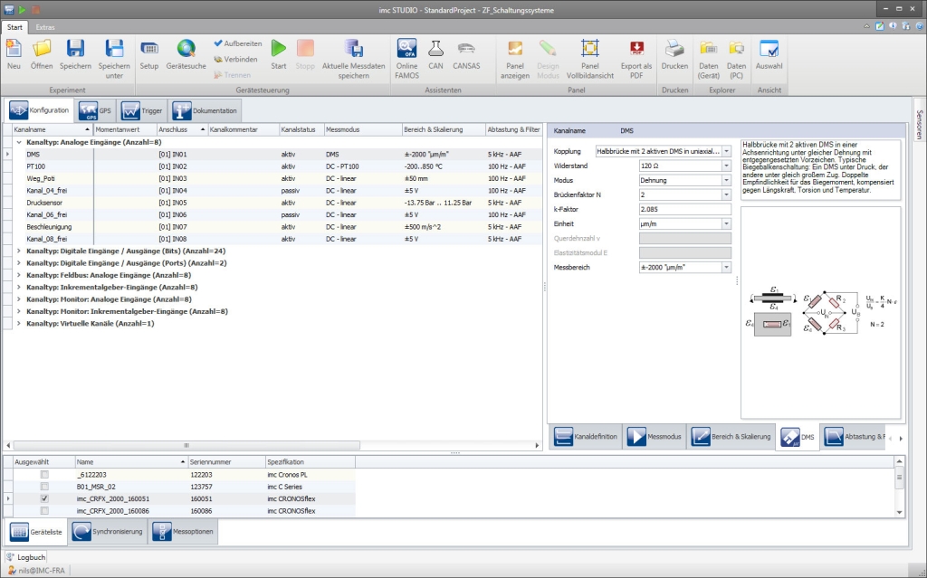927x578 pixels.
Task: Expand Kanaltyp: Virtuelle Kanäle group
Action: coord(19,323)
